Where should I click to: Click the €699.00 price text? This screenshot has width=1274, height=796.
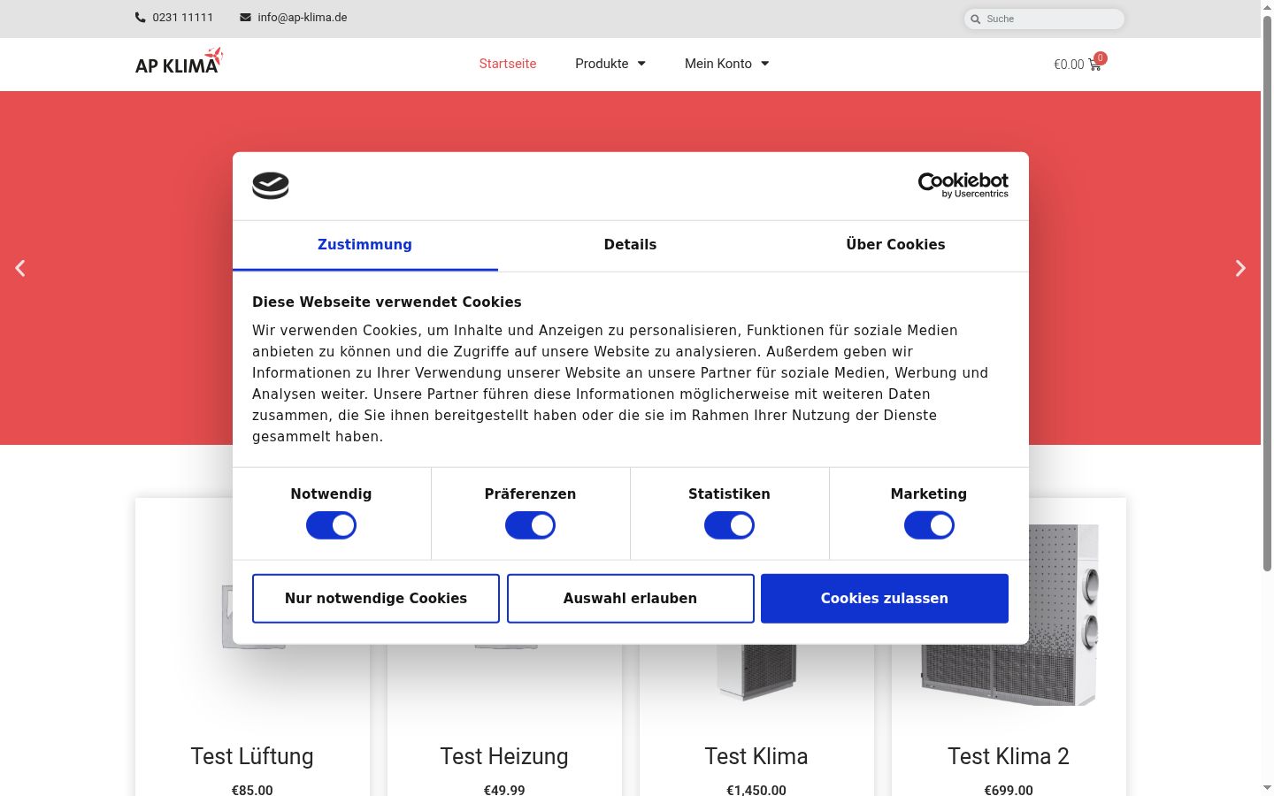(x=1009, y=790)
